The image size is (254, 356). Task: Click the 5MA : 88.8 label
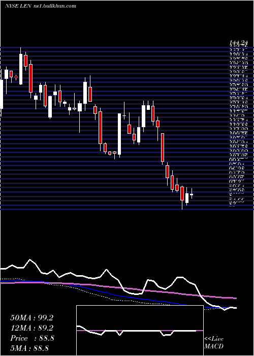click(x=29, y=348)
